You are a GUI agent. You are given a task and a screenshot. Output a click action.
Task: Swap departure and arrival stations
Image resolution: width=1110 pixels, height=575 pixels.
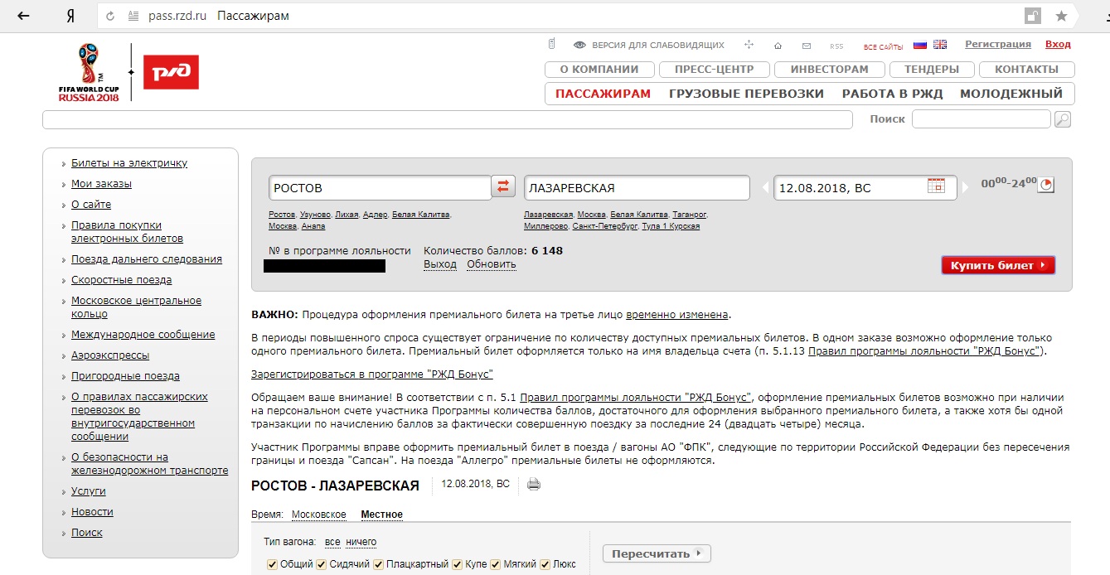(503, 186)
